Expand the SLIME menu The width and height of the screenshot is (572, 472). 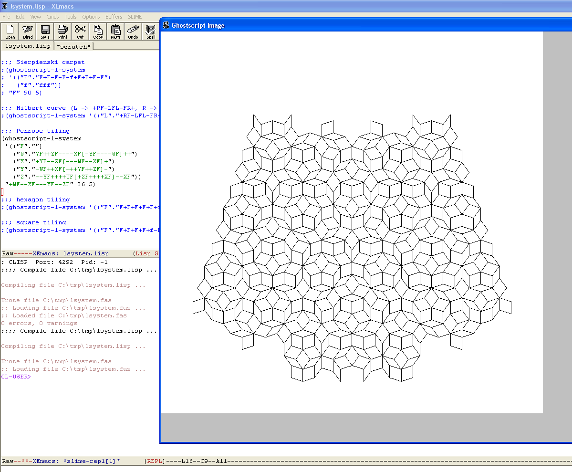(135, 17)
